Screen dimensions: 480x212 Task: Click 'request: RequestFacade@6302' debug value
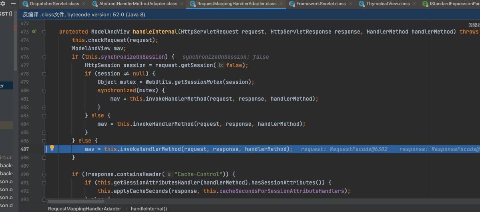344,149
